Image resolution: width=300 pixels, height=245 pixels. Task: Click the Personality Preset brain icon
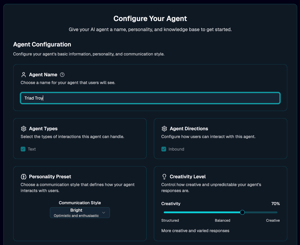(24, 177)
